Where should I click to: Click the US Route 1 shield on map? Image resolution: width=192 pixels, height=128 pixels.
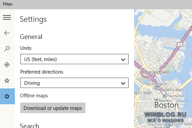180,45
